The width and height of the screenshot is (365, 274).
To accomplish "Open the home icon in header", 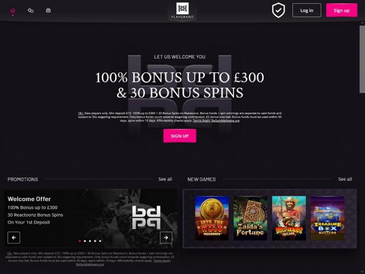I will pos(12,11).
